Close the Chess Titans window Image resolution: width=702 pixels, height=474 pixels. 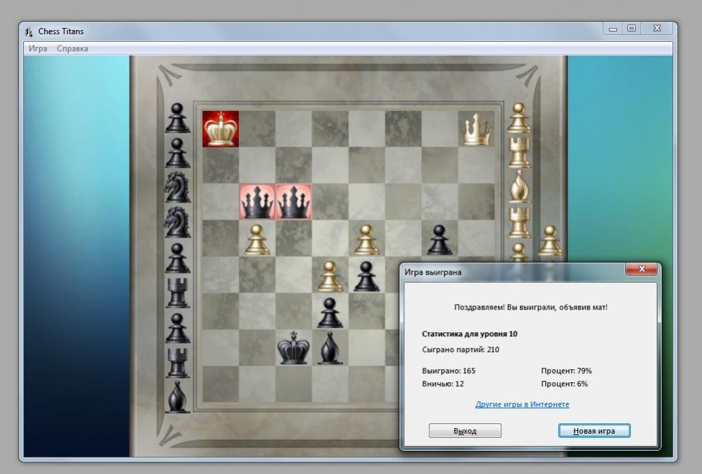657,29
